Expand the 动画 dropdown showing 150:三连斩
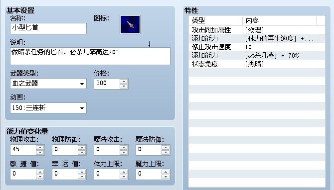The width and height of the screenshot is (334, 190). tap(48, 108)
